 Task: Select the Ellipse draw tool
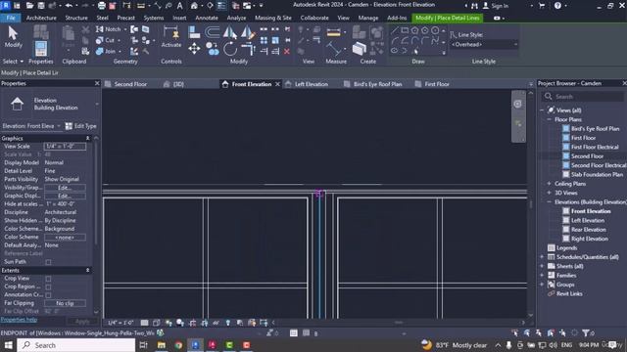click(395, 50)
